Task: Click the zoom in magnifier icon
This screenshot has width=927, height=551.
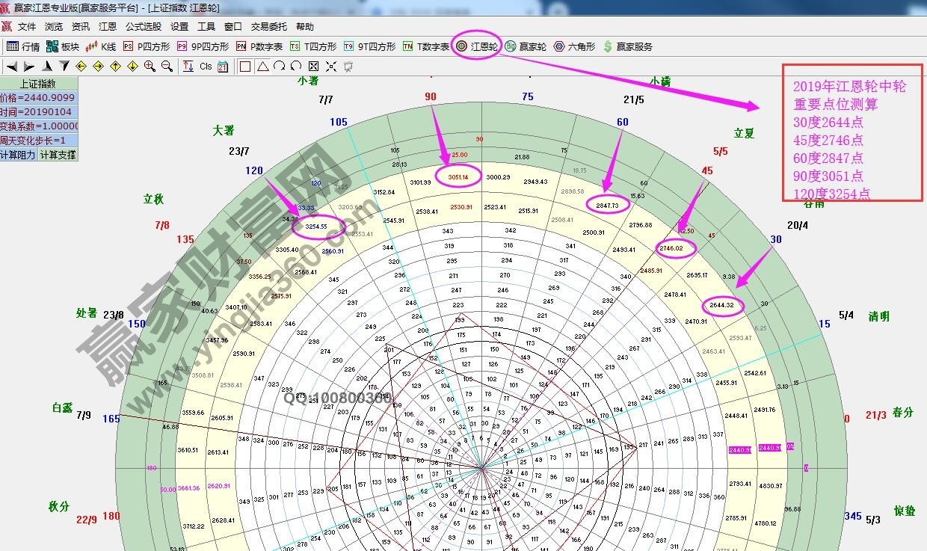Action: (x=150, y=67)
